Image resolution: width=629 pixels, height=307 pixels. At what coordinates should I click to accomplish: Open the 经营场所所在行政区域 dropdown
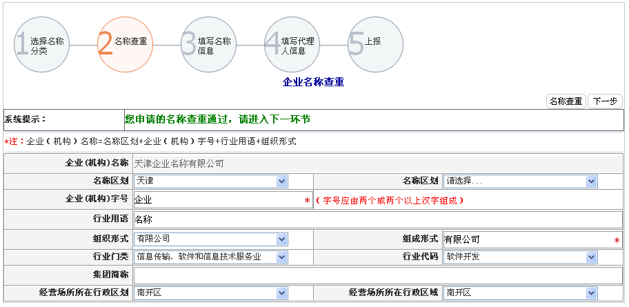[521, 293]
